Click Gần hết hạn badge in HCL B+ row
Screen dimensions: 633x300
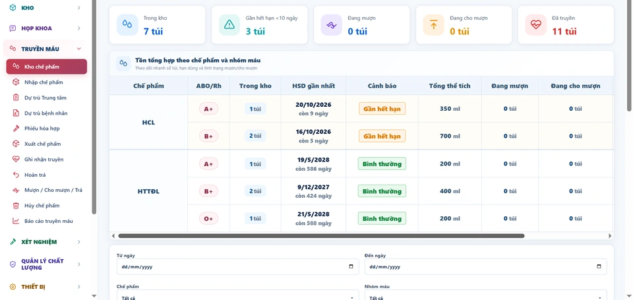pos(382,136)
